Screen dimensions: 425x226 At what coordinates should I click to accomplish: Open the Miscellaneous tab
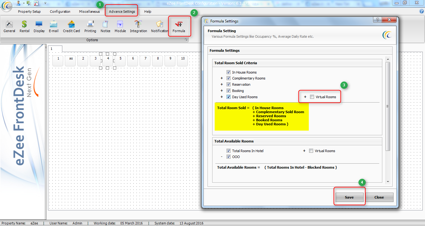(89, 12)
